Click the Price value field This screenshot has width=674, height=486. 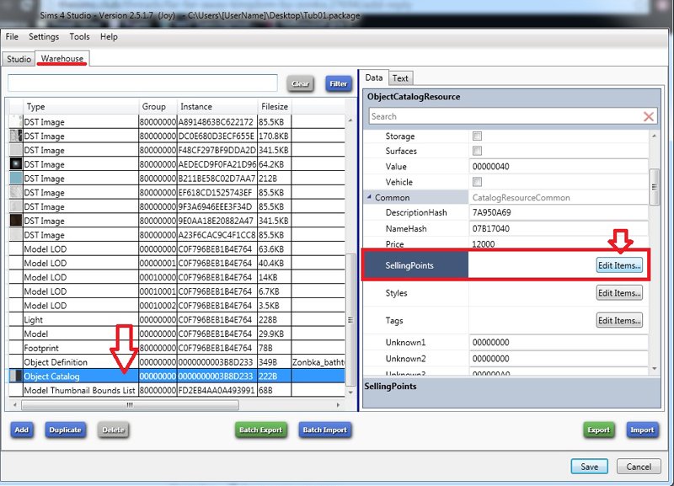[559, 244]
